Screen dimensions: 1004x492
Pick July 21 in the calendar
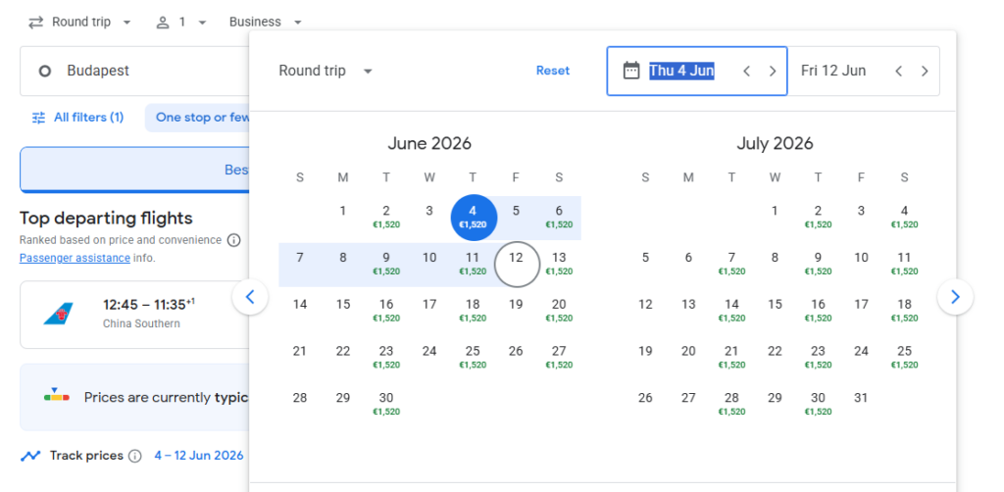731,357
